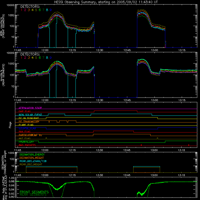Click the 12:30 tick label under front segments plot
200x200 pixels.
point(99,50)
